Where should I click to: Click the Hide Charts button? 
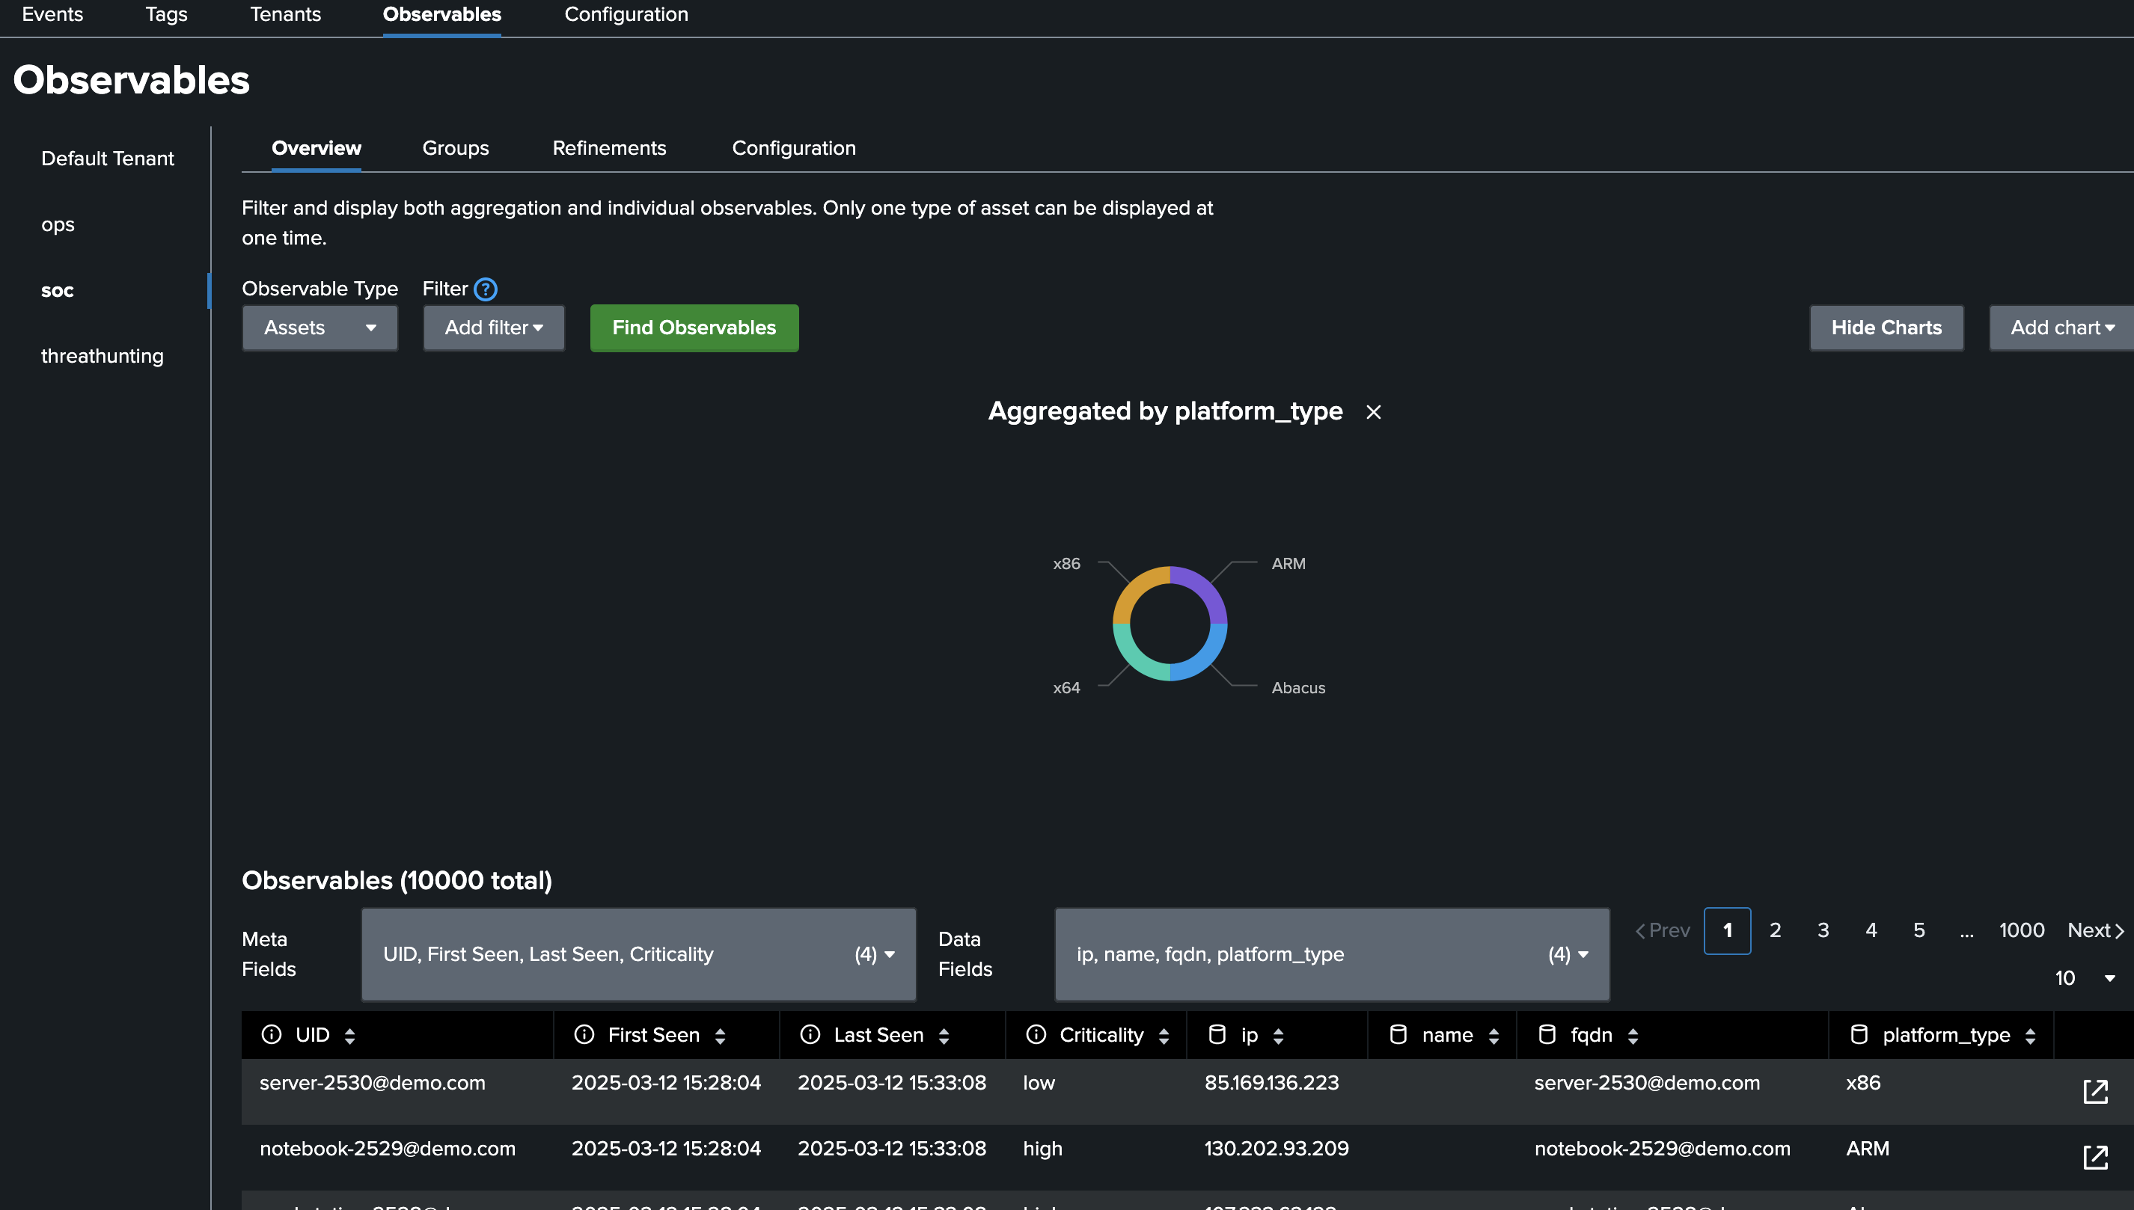click(1886, 328)
